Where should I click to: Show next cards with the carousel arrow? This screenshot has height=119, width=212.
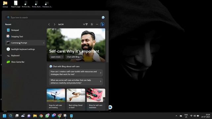[x=104, y=100]
